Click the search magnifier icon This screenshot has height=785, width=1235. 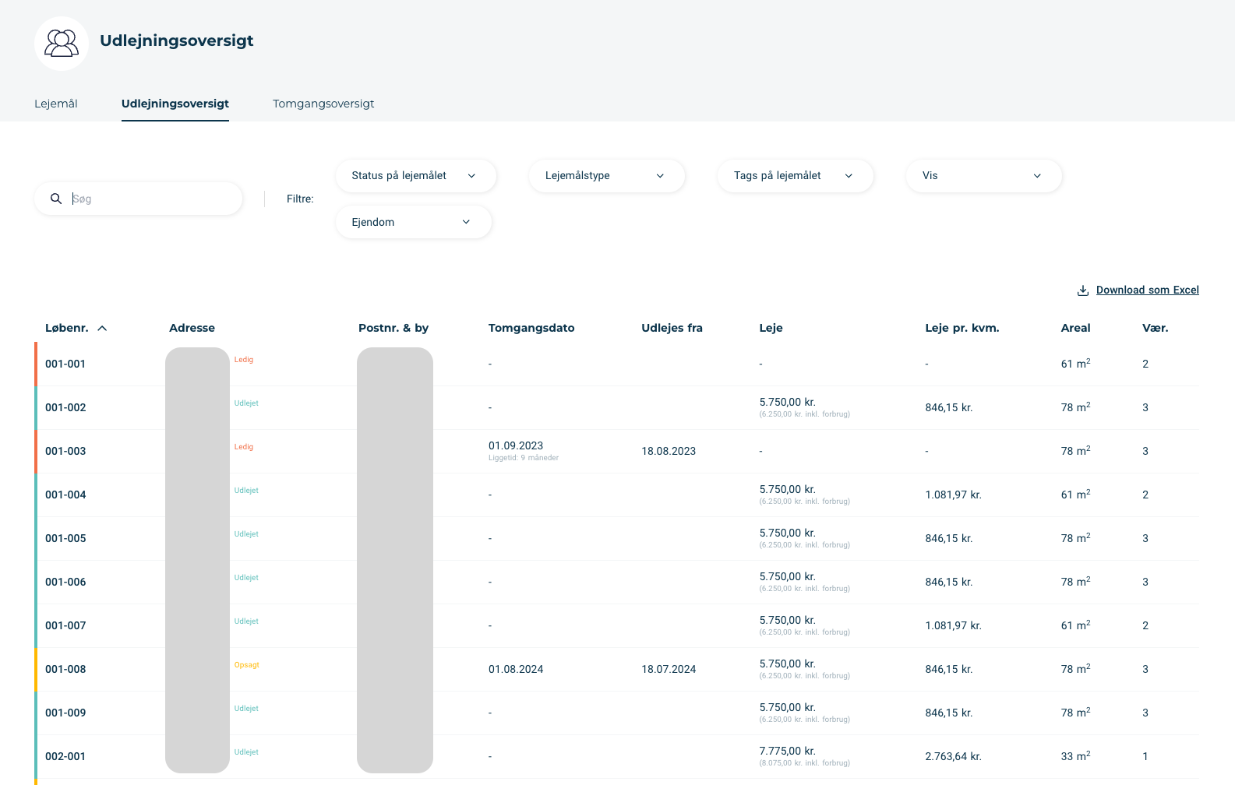click(56, 199)
